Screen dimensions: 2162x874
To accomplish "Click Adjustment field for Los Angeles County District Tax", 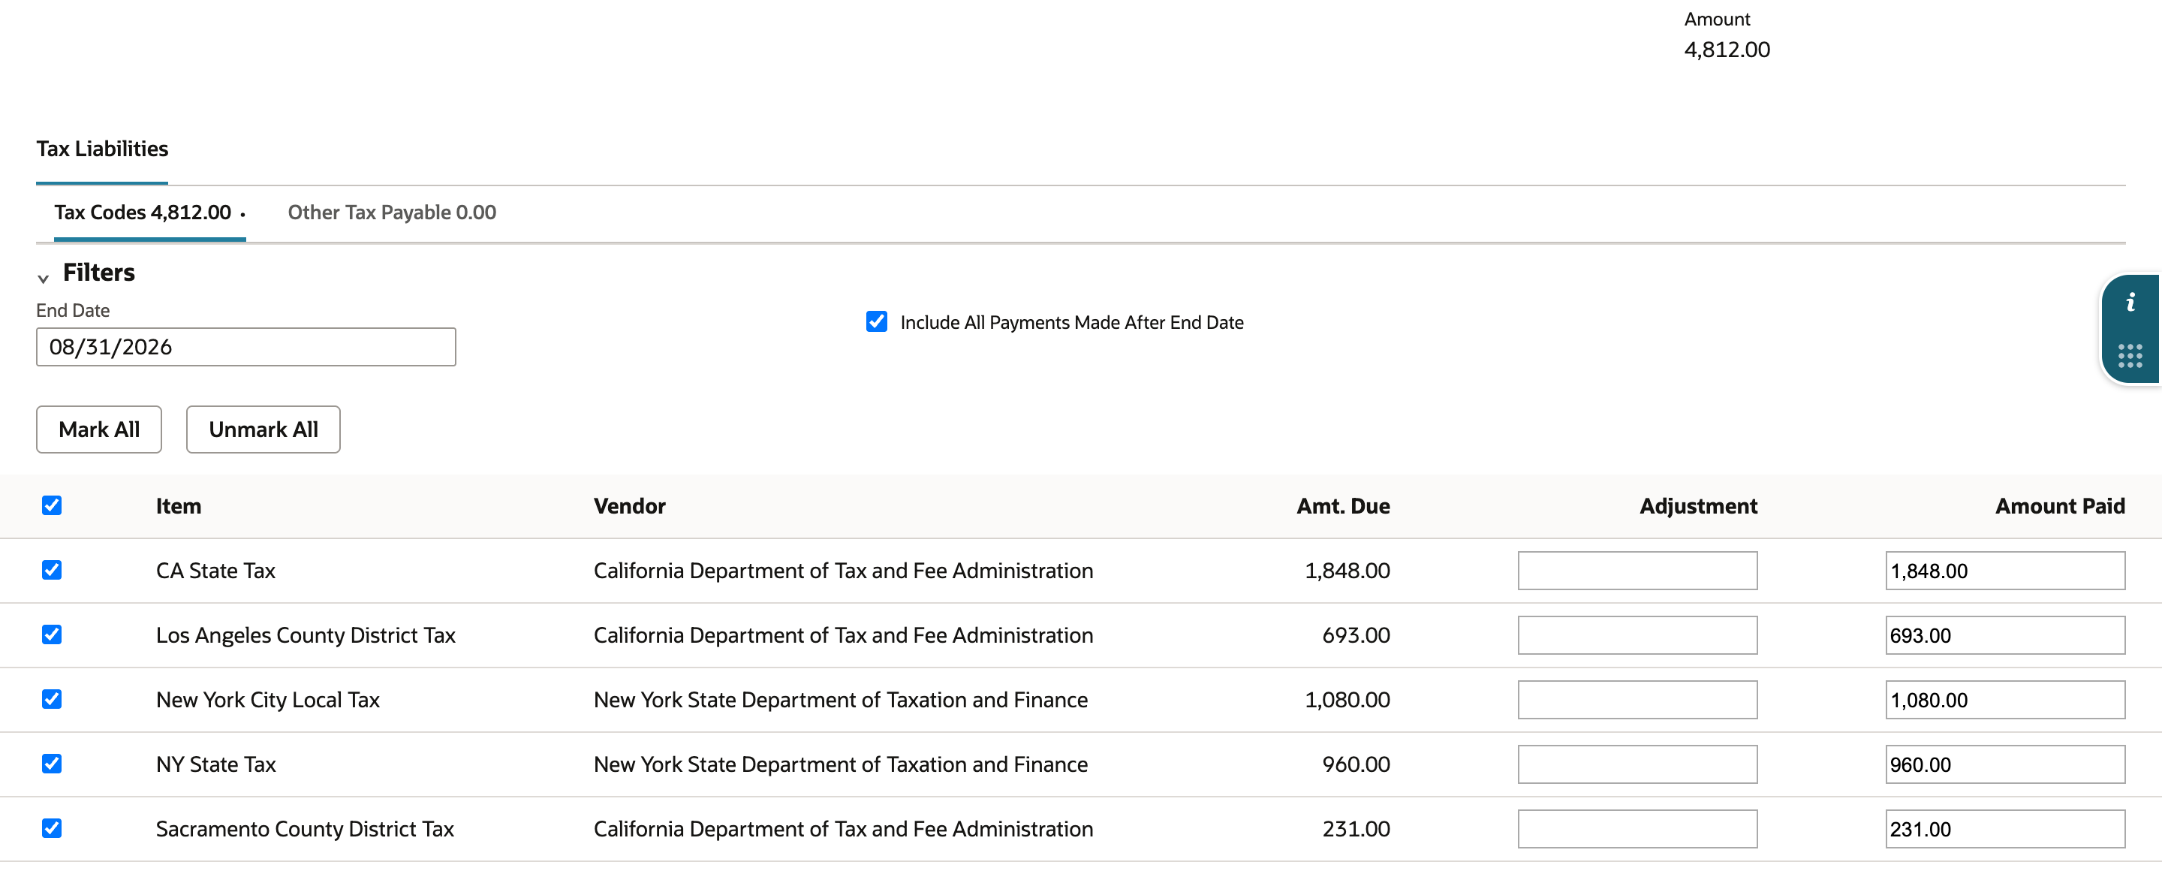I will click(1637, 634).
